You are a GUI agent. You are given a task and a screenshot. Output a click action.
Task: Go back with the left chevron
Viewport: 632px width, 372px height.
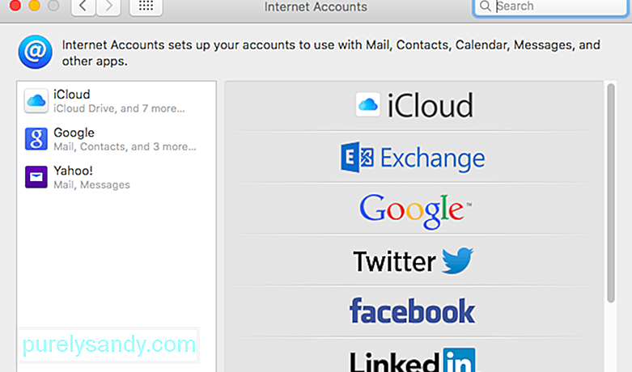click(x=83, y=6)
